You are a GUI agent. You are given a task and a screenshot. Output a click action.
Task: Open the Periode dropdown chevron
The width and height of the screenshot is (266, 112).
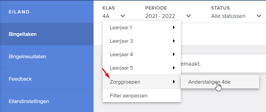[188, 16]
